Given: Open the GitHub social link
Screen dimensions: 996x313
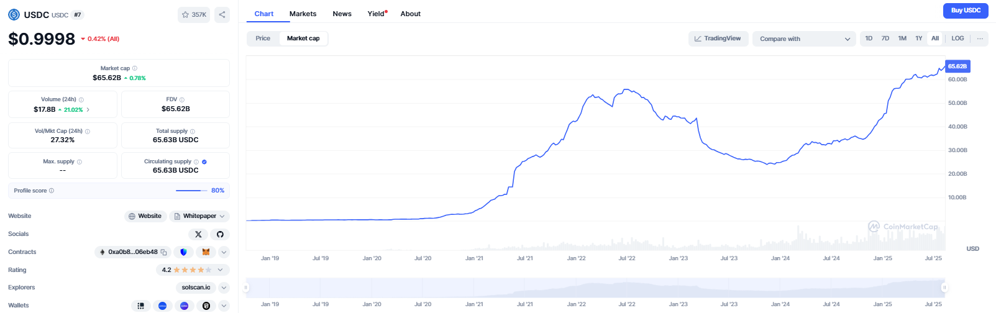Looking at the screenshot, I should 220,234.
